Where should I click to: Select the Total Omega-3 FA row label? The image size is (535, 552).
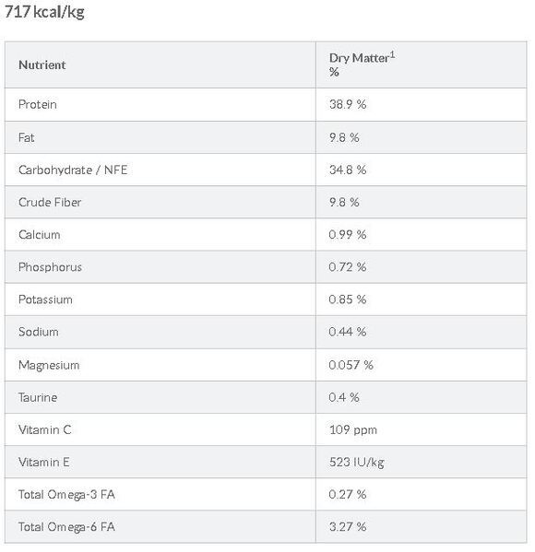(x=66, y=495)
